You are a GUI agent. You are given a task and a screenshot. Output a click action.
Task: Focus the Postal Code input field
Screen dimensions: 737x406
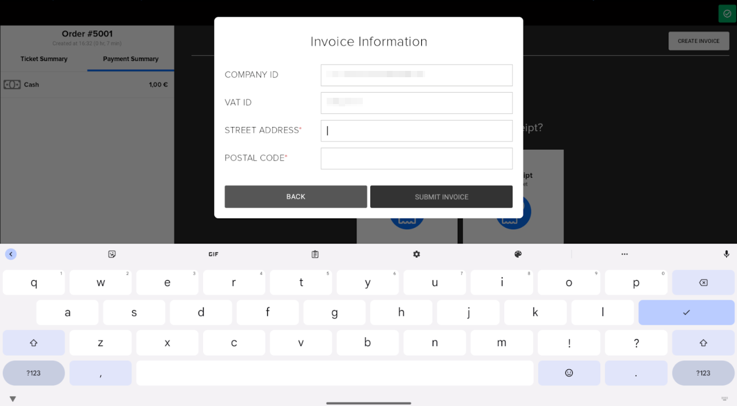coord(417,158)
